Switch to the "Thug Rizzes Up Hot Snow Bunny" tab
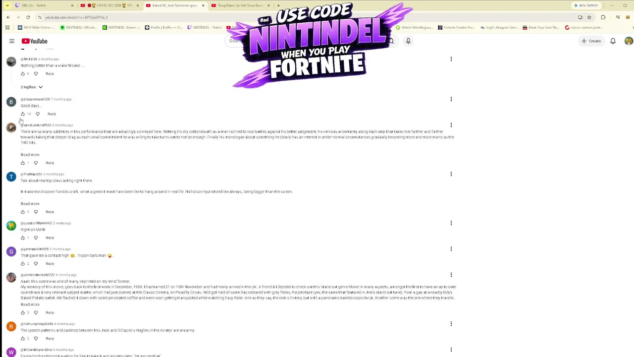The image size is (634, 357). pyautogui.click(x=241, y=5)
